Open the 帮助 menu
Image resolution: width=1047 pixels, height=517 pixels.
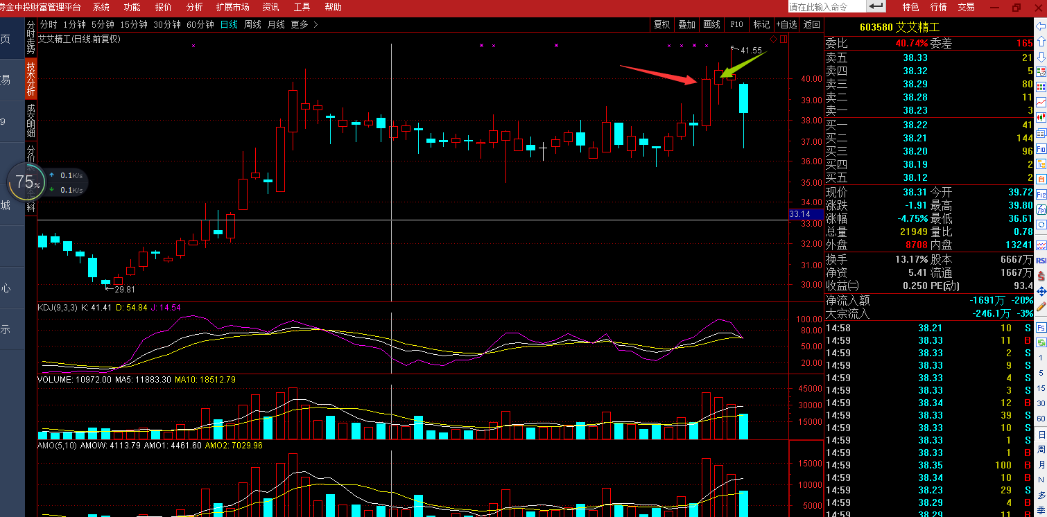[333, 7]
